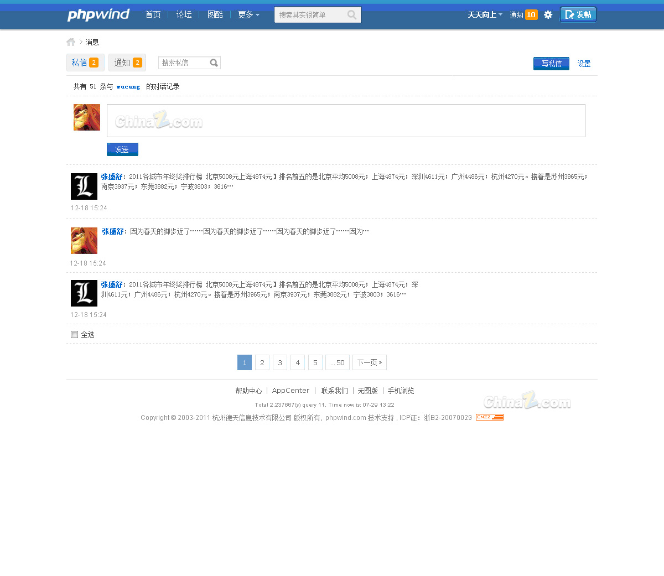The width and height of the screenshot is (664, 576).
Task: Click the L avatar of first message
Action: click(x=84, y=186)
